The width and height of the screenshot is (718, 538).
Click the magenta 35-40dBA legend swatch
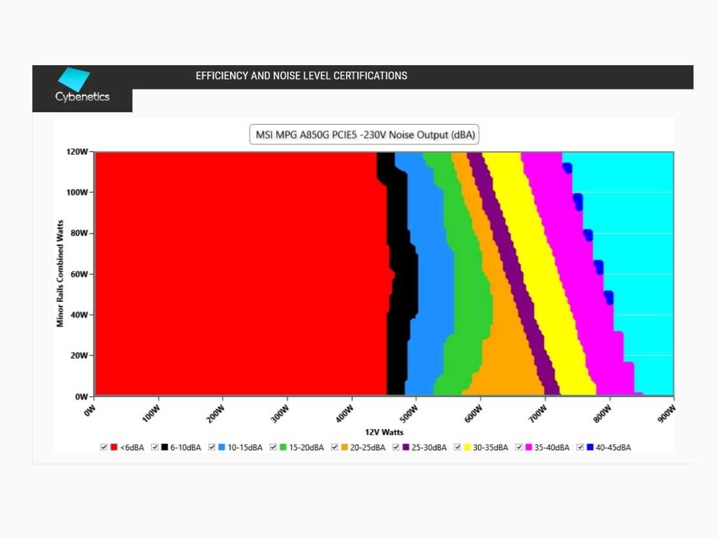click(x=528, y=447)
